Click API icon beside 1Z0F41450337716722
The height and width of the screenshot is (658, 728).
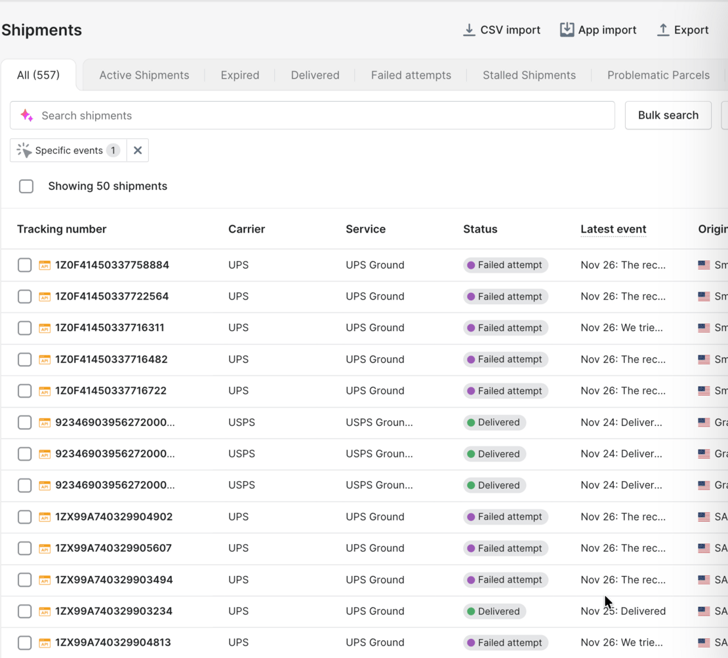click(45, 391)
